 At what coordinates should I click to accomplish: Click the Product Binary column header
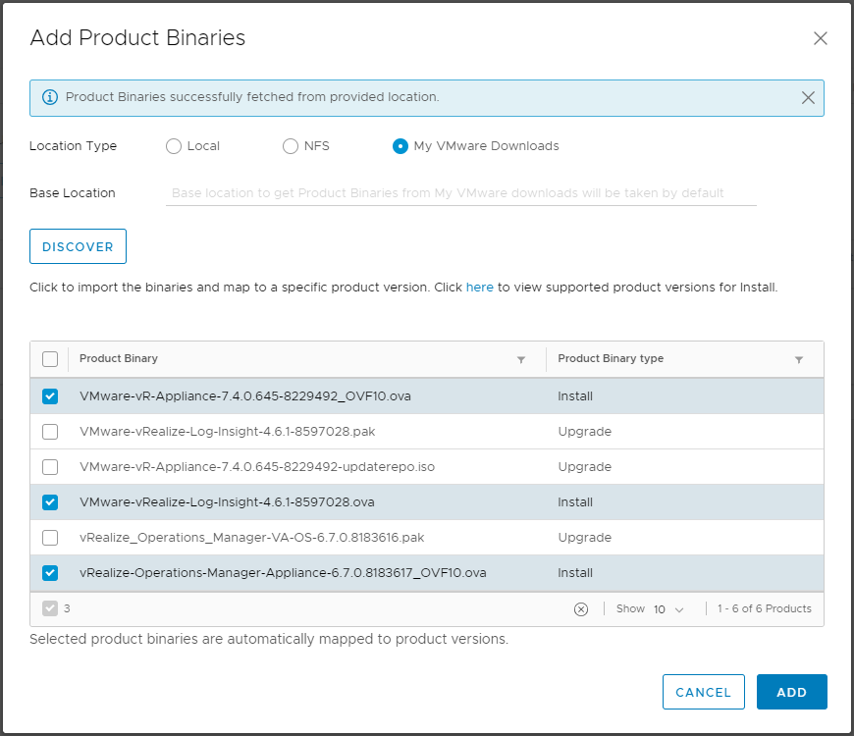[x=119, y=358]
